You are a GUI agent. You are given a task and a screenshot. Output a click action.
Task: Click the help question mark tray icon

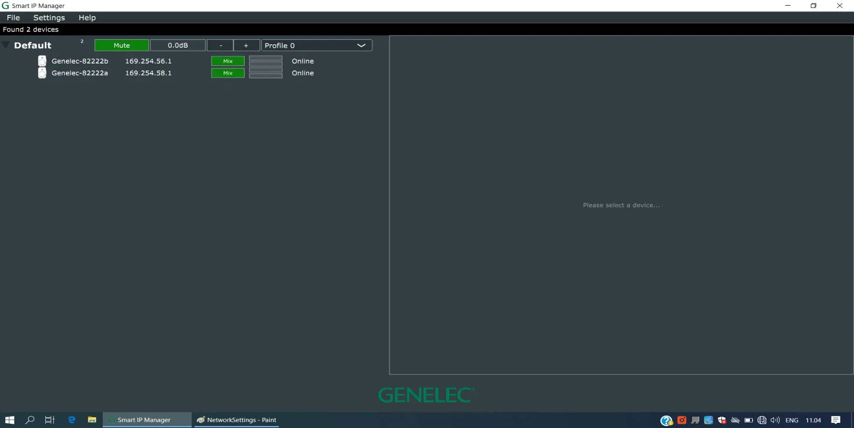[666, 421]
